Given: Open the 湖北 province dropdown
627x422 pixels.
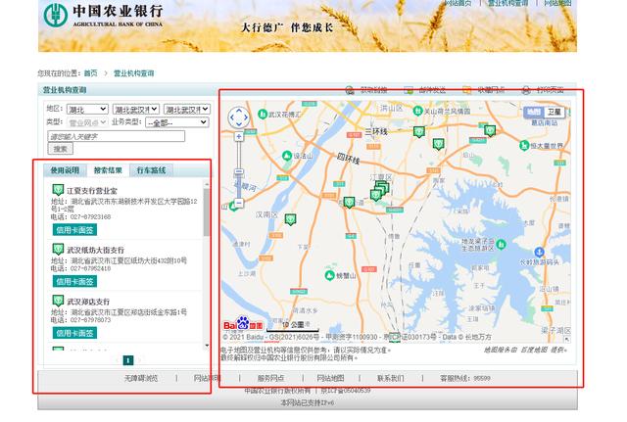Looking at the screenshot, I should [87, 109].
